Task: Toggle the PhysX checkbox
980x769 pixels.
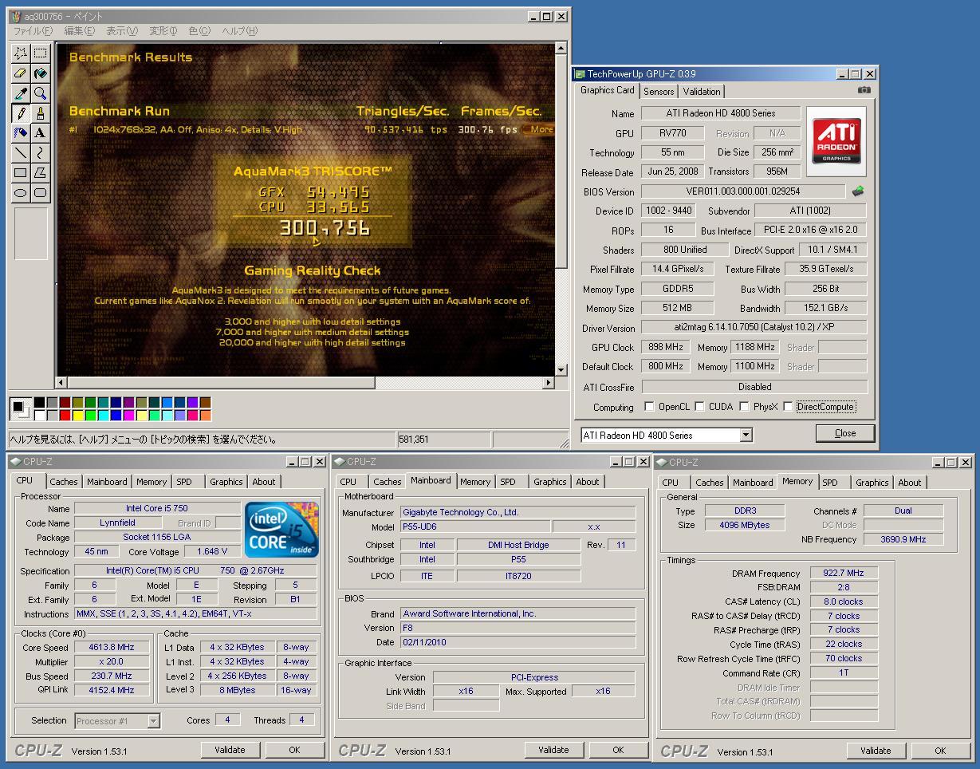Action: (x=744, y=407)
